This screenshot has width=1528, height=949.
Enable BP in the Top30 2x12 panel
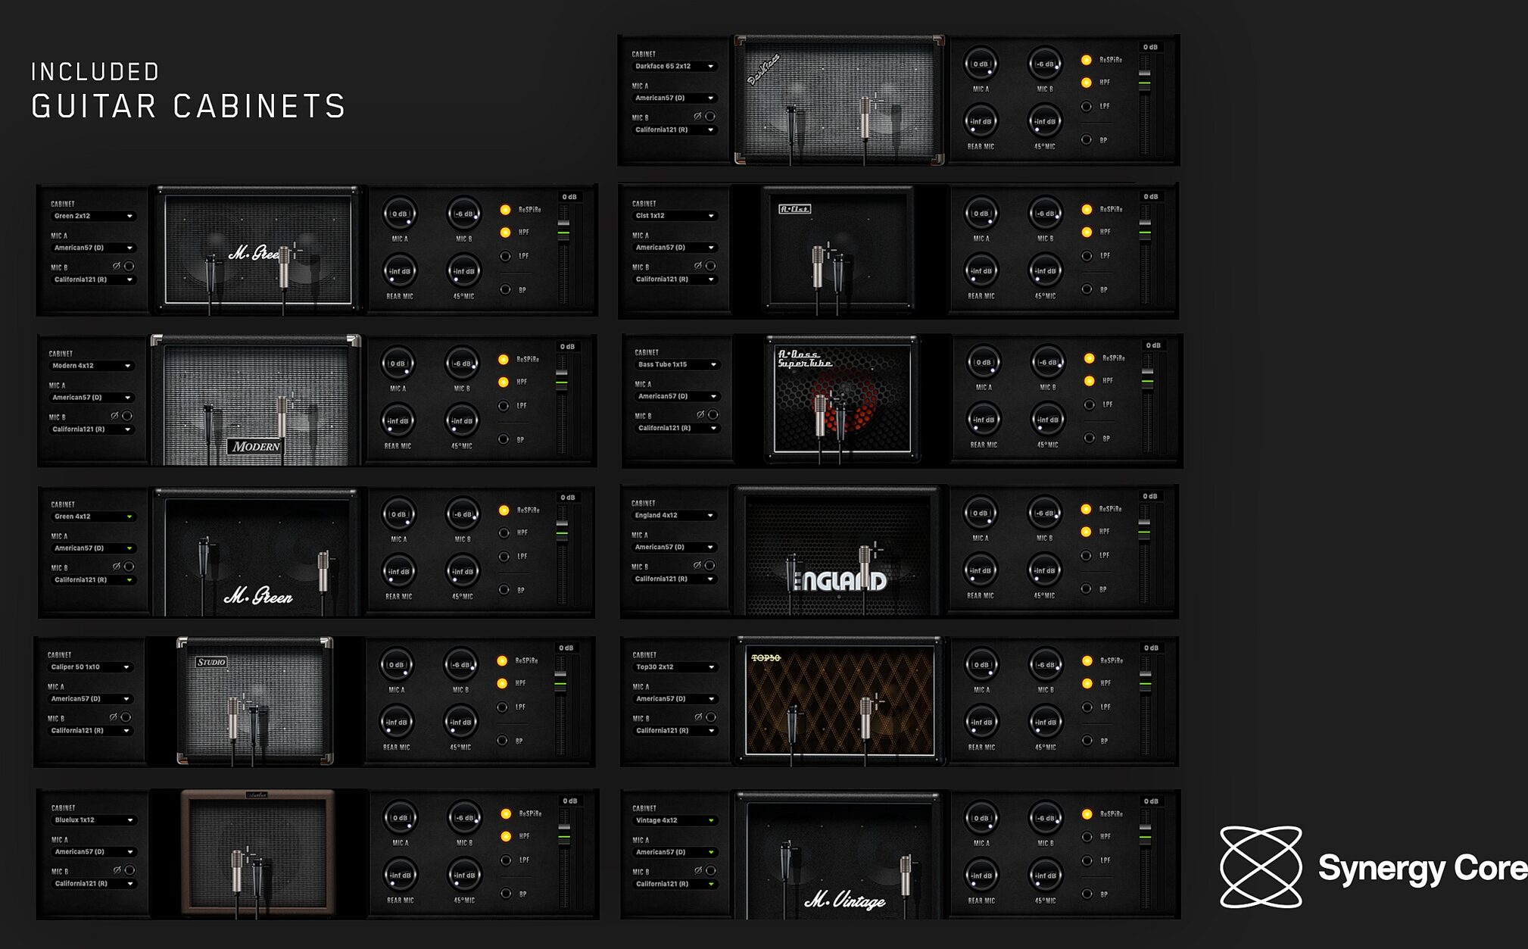pyautogui.click(x=1087, y=741)
